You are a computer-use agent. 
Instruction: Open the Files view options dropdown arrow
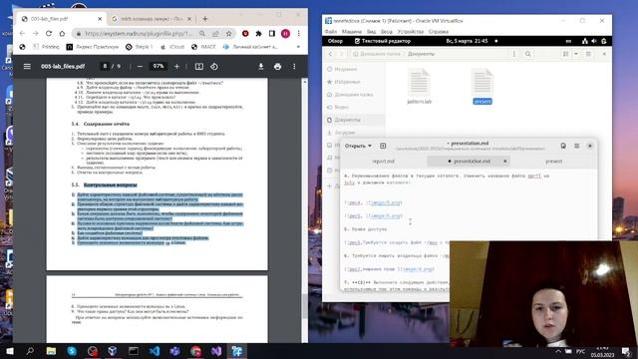tap(576, 54)
